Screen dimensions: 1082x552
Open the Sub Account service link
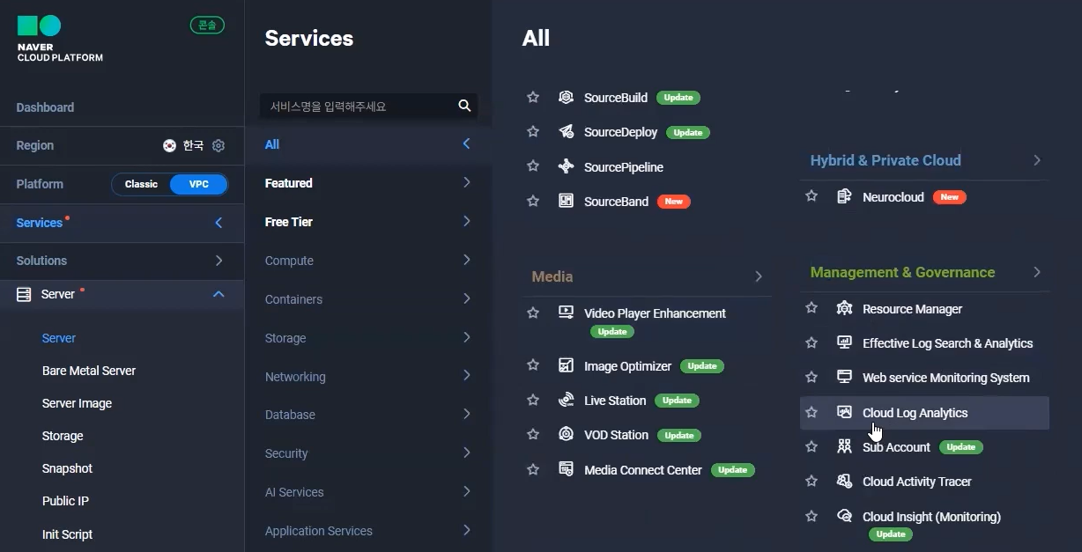896,447
